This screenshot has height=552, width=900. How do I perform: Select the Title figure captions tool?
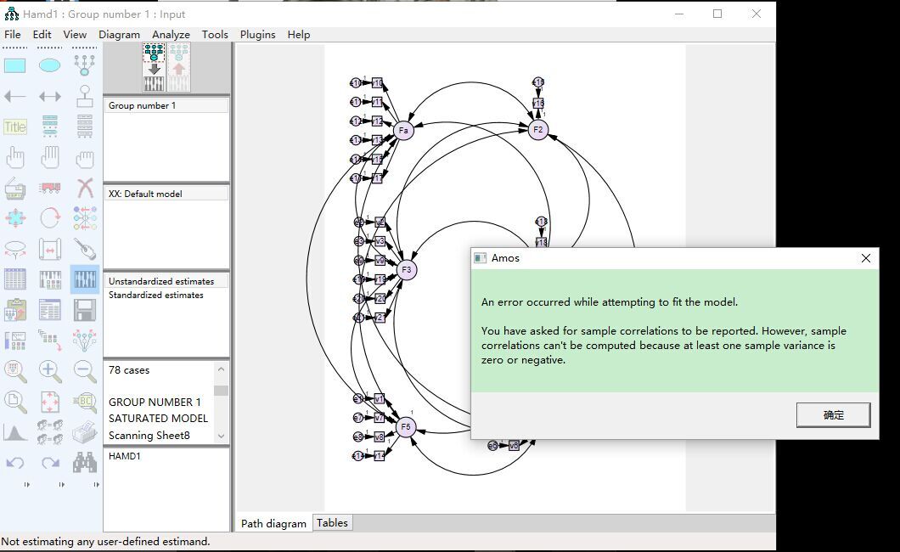tap(15, 127)
